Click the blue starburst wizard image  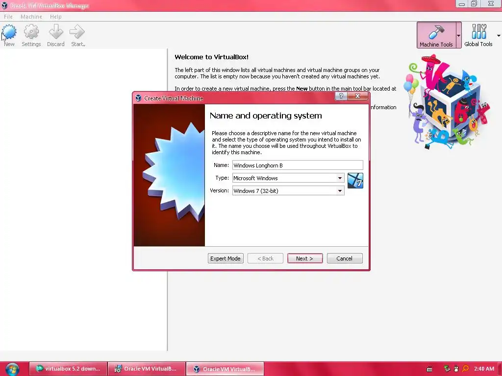coord(175,172)
